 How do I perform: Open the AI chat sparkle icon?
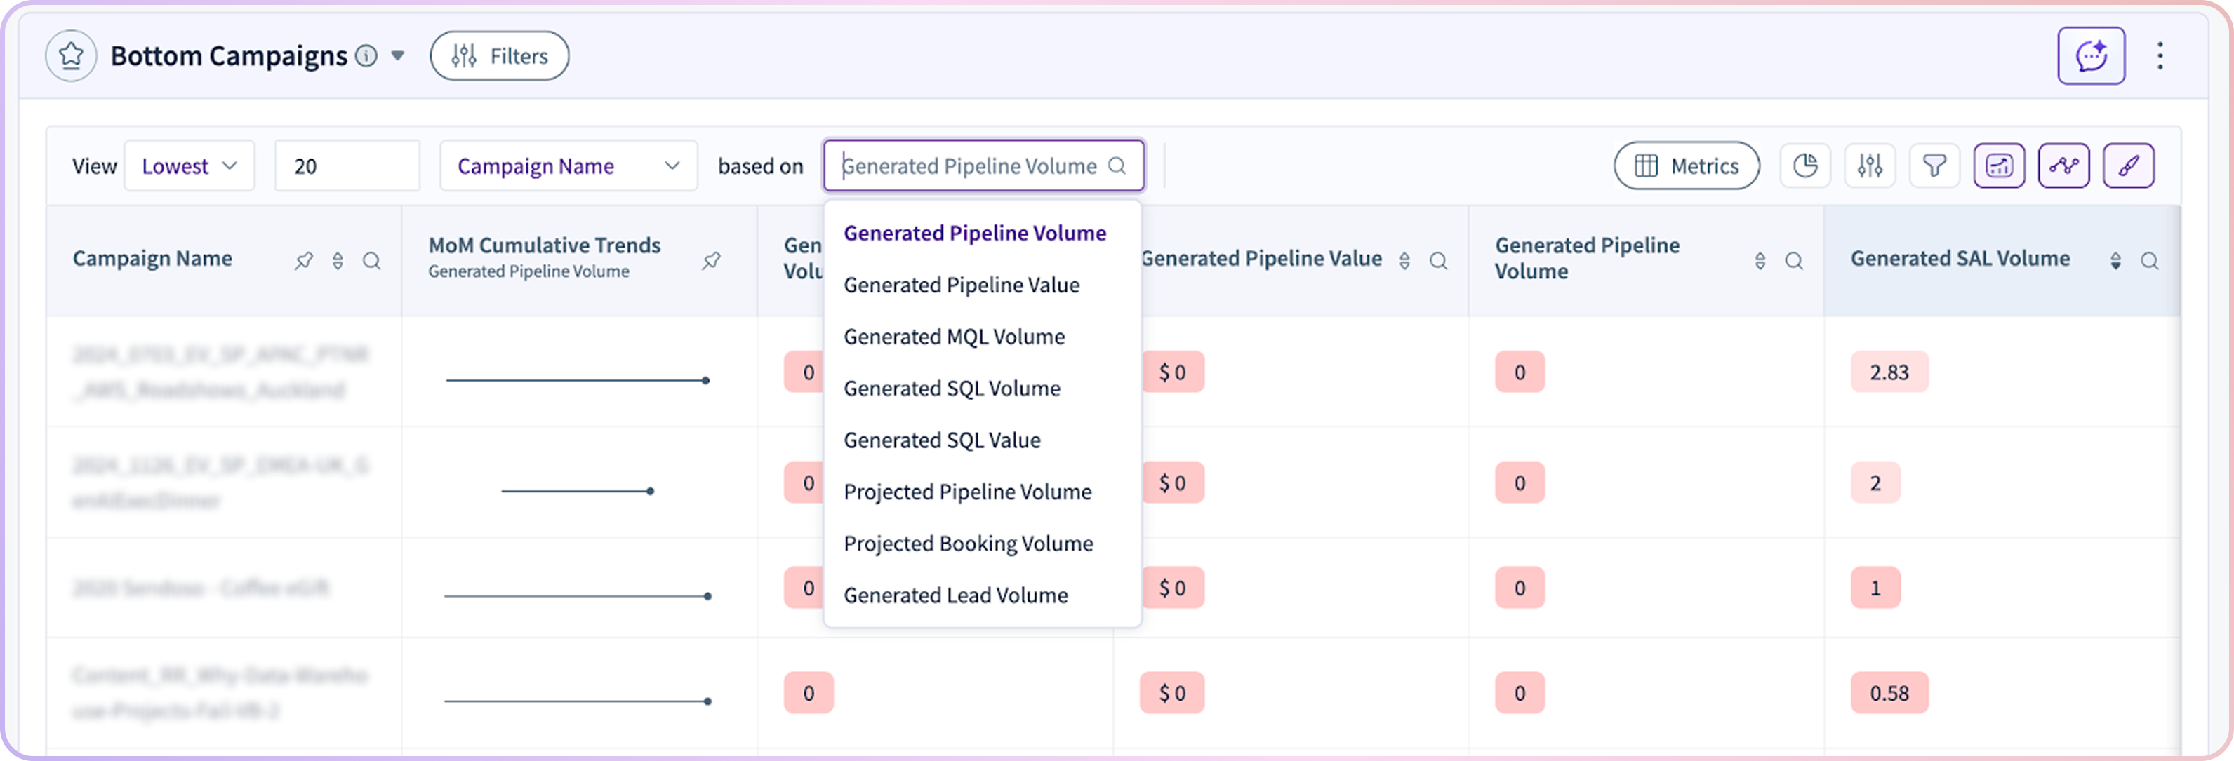[x=2091, y=56]
